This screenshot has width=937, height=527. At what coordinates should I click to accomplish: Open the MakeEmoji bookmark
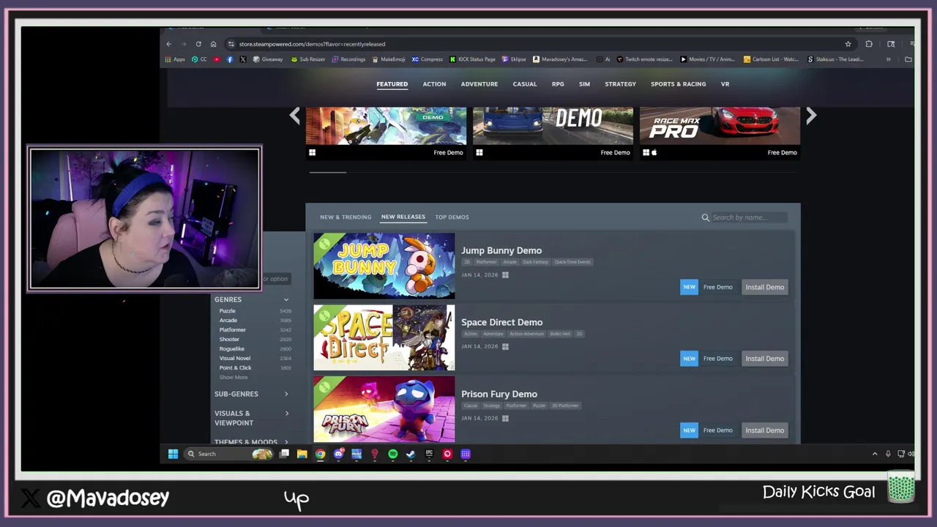389,59
